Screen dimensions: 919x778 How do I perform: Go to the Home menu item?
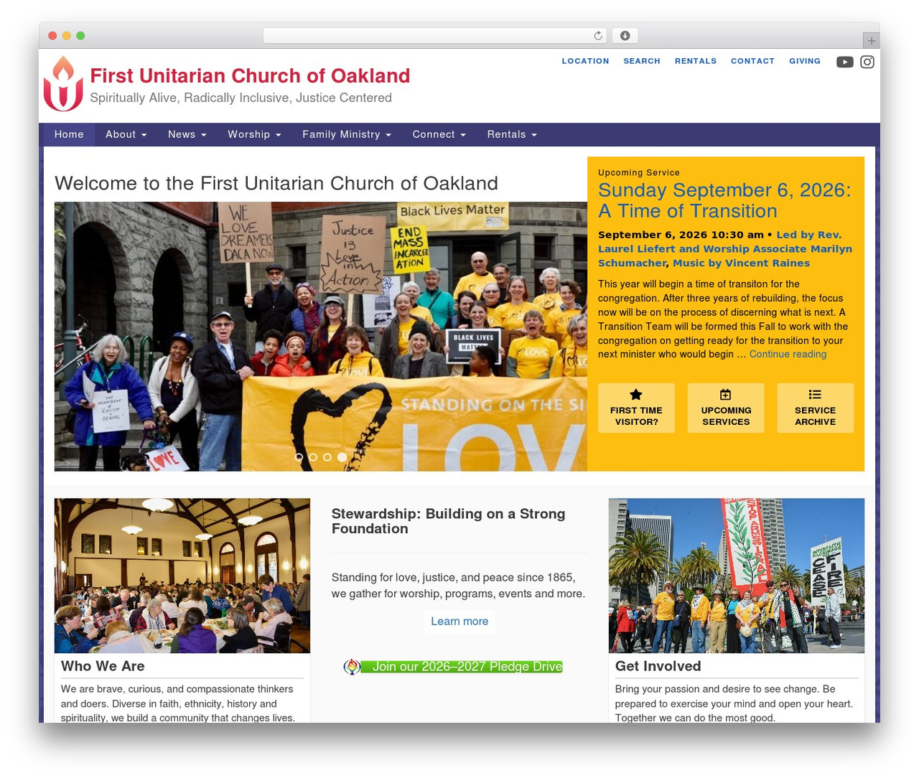point(69,135)
